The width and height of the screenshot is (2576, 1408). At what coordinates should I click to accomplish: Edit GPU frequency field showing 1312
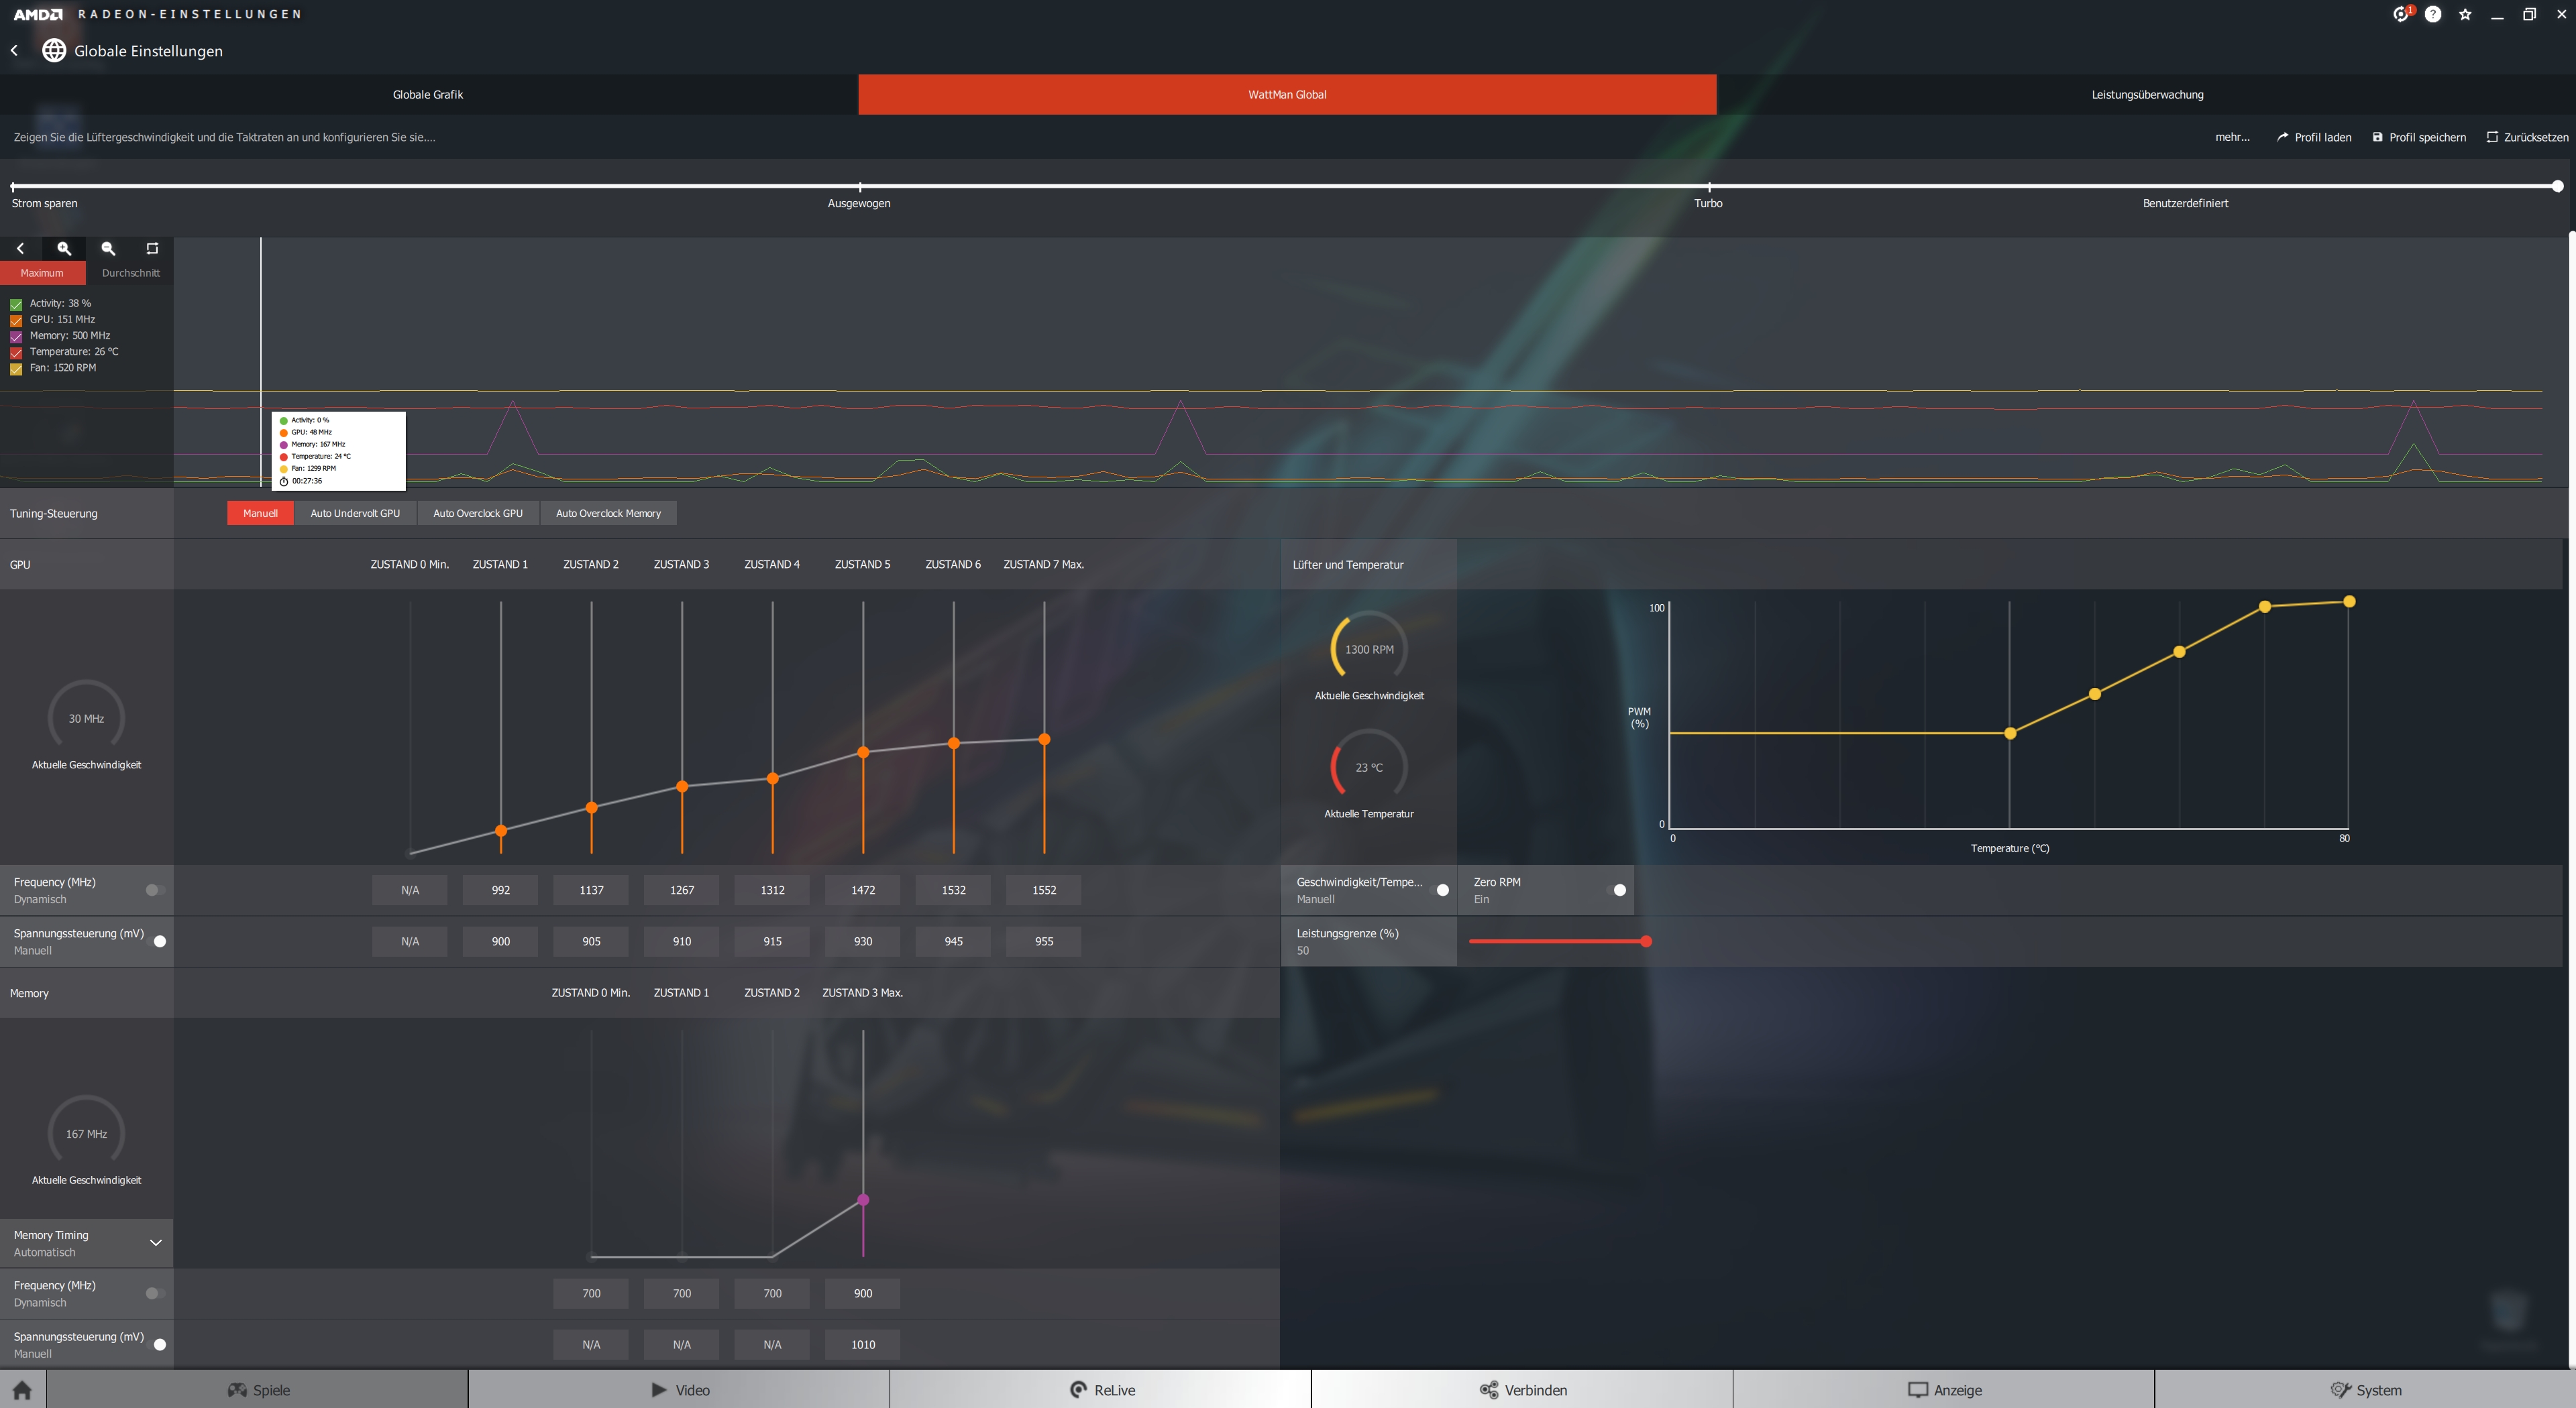[772, 890]
